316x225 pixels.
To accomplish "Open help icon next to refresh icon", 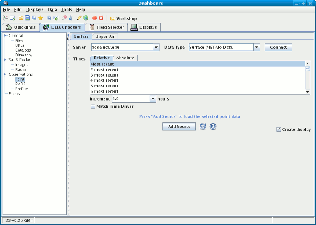I will click(213, 127).
